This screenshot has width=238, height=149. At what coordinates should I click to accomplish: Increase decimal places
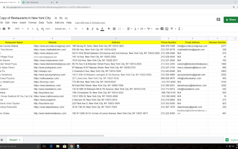coord(42,29)
